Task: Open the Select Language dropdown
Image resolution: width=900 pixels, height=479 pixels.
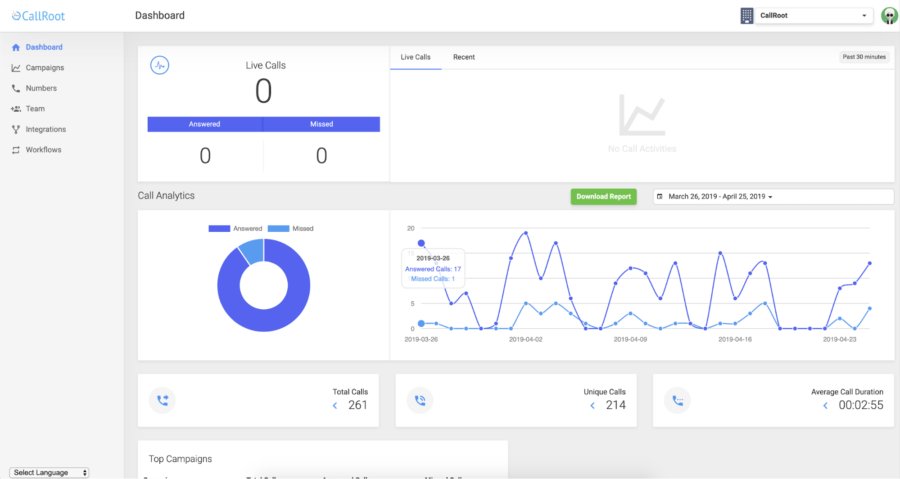Action: click(49, 472)
